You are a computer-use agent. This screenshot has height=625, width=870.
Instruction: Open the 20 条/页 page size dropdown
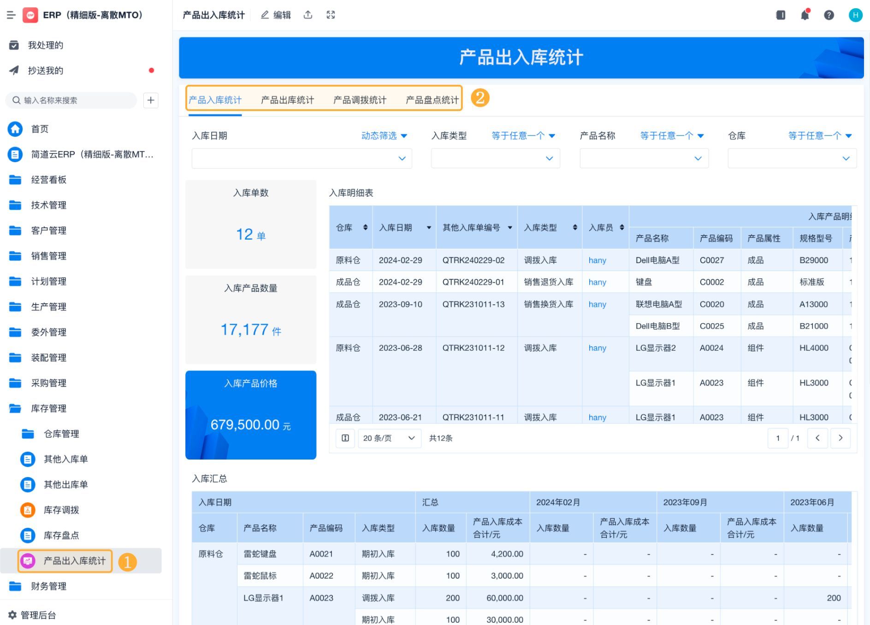click(x=389, y=438)
